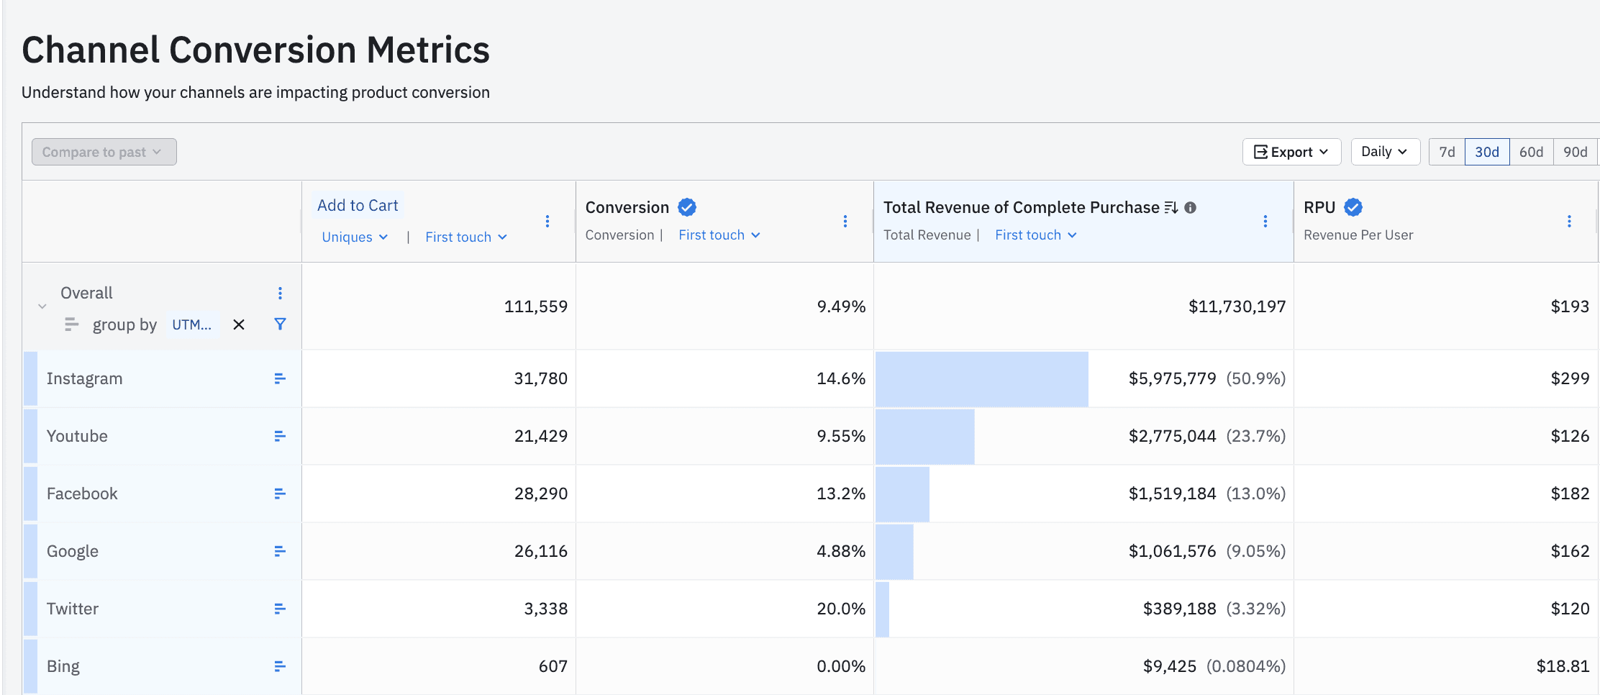Open the Conversion column options menu
1600x695 pixels.
click(x=845, y=222)
